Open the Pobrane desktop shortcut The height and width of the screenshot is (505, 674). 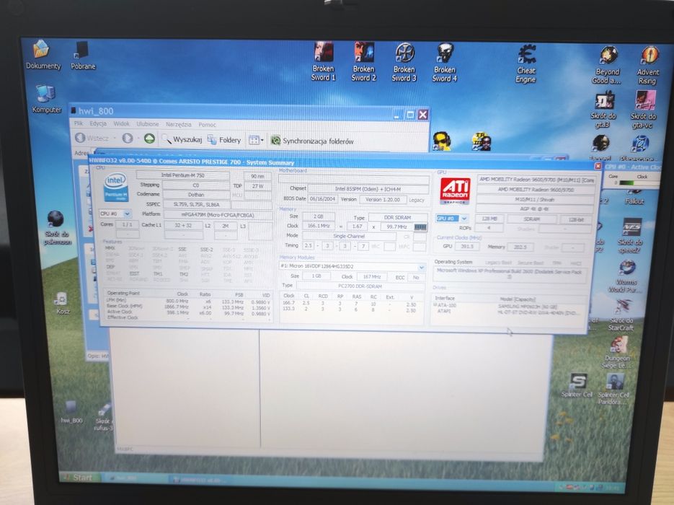coord(83,55)
